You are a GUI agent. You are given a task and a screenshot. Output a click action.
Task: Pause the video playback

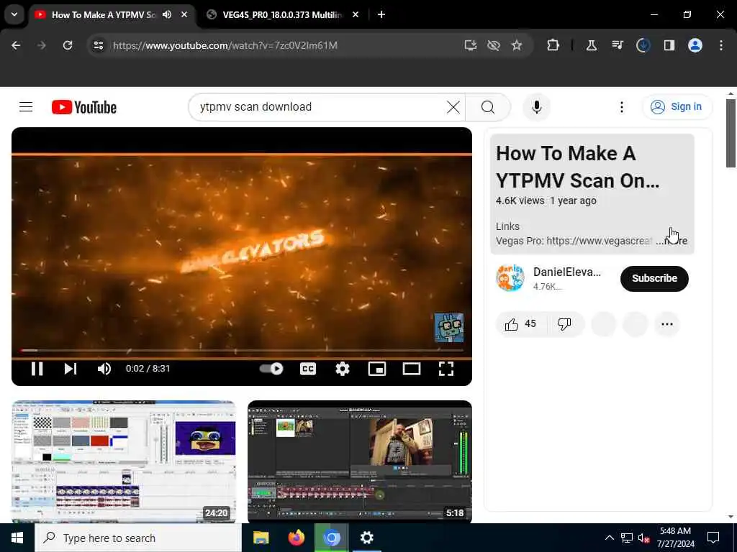click(x=37, y=369)
